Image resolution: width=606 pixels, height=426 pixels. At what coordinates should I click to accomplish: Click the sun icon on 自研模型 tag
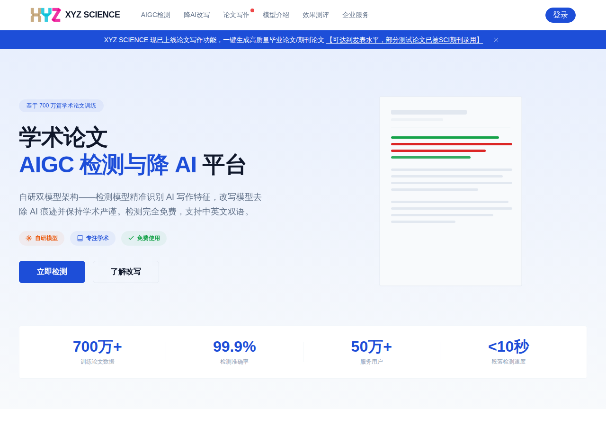(x=29, y=238)
